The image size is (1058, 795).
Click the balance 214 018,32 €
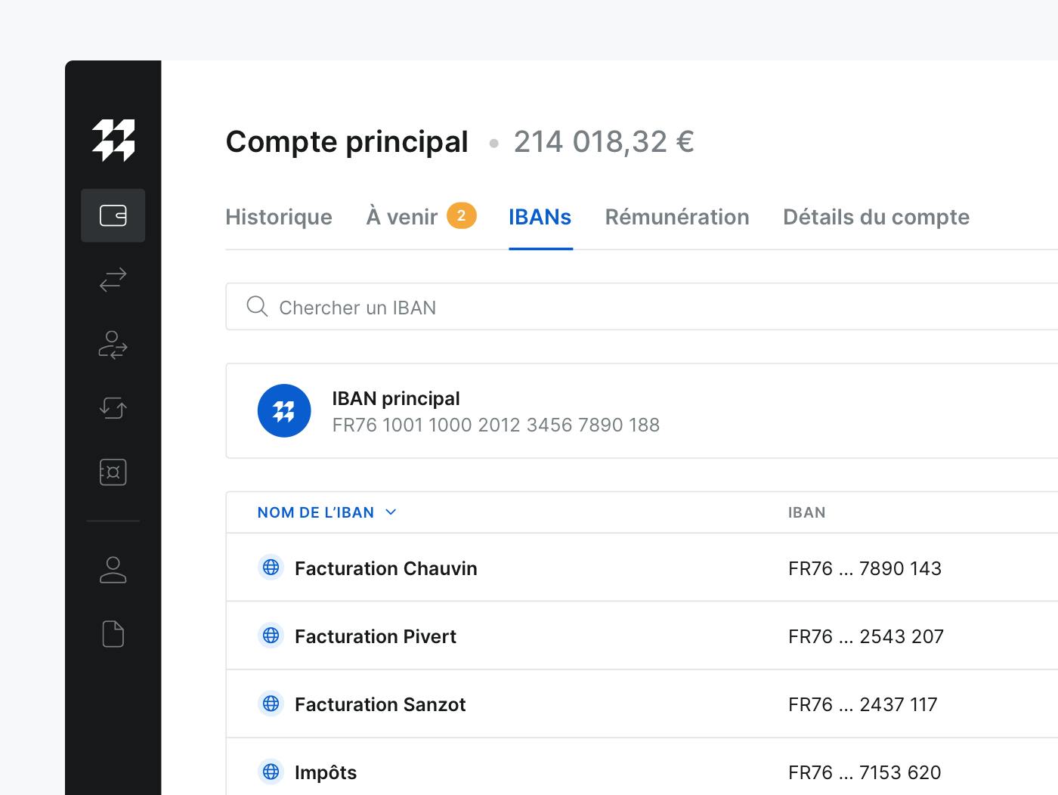pos(604,141)
